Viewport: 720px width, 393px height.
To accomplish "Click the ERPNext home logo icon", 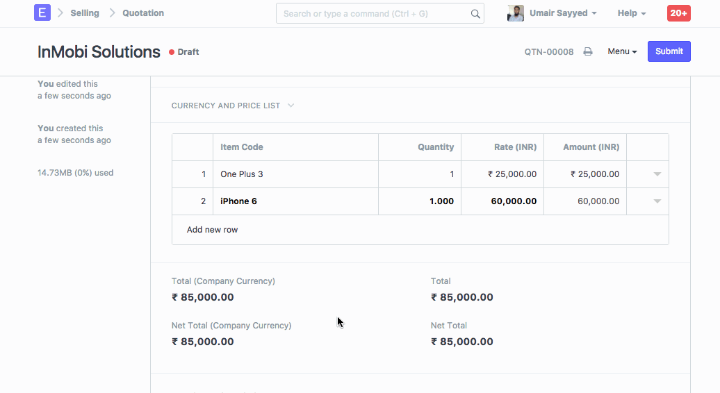I will (x=42, y=13).
